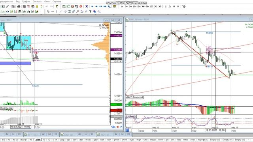Screen dimensions: 253x142
Task: Switch to the yndx workspace tab
Action: (x=193, y=140)
